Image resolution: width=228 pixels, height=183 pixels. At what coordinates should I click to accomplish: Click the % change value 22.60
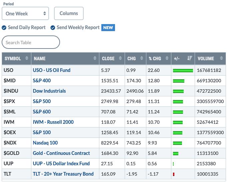click(x=154, y=70)
